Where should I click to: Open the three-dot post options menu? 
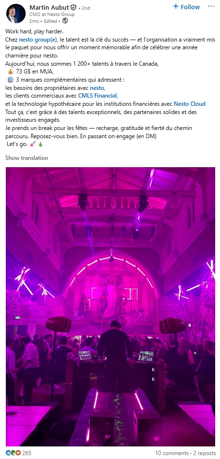click(x=211, y=6)
